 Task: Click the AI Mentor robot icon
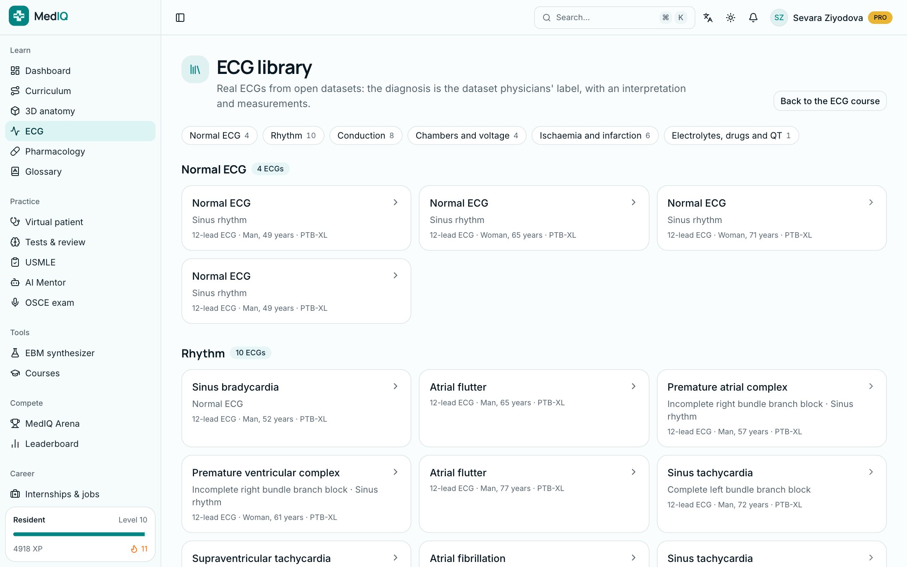tap(15, 282)
